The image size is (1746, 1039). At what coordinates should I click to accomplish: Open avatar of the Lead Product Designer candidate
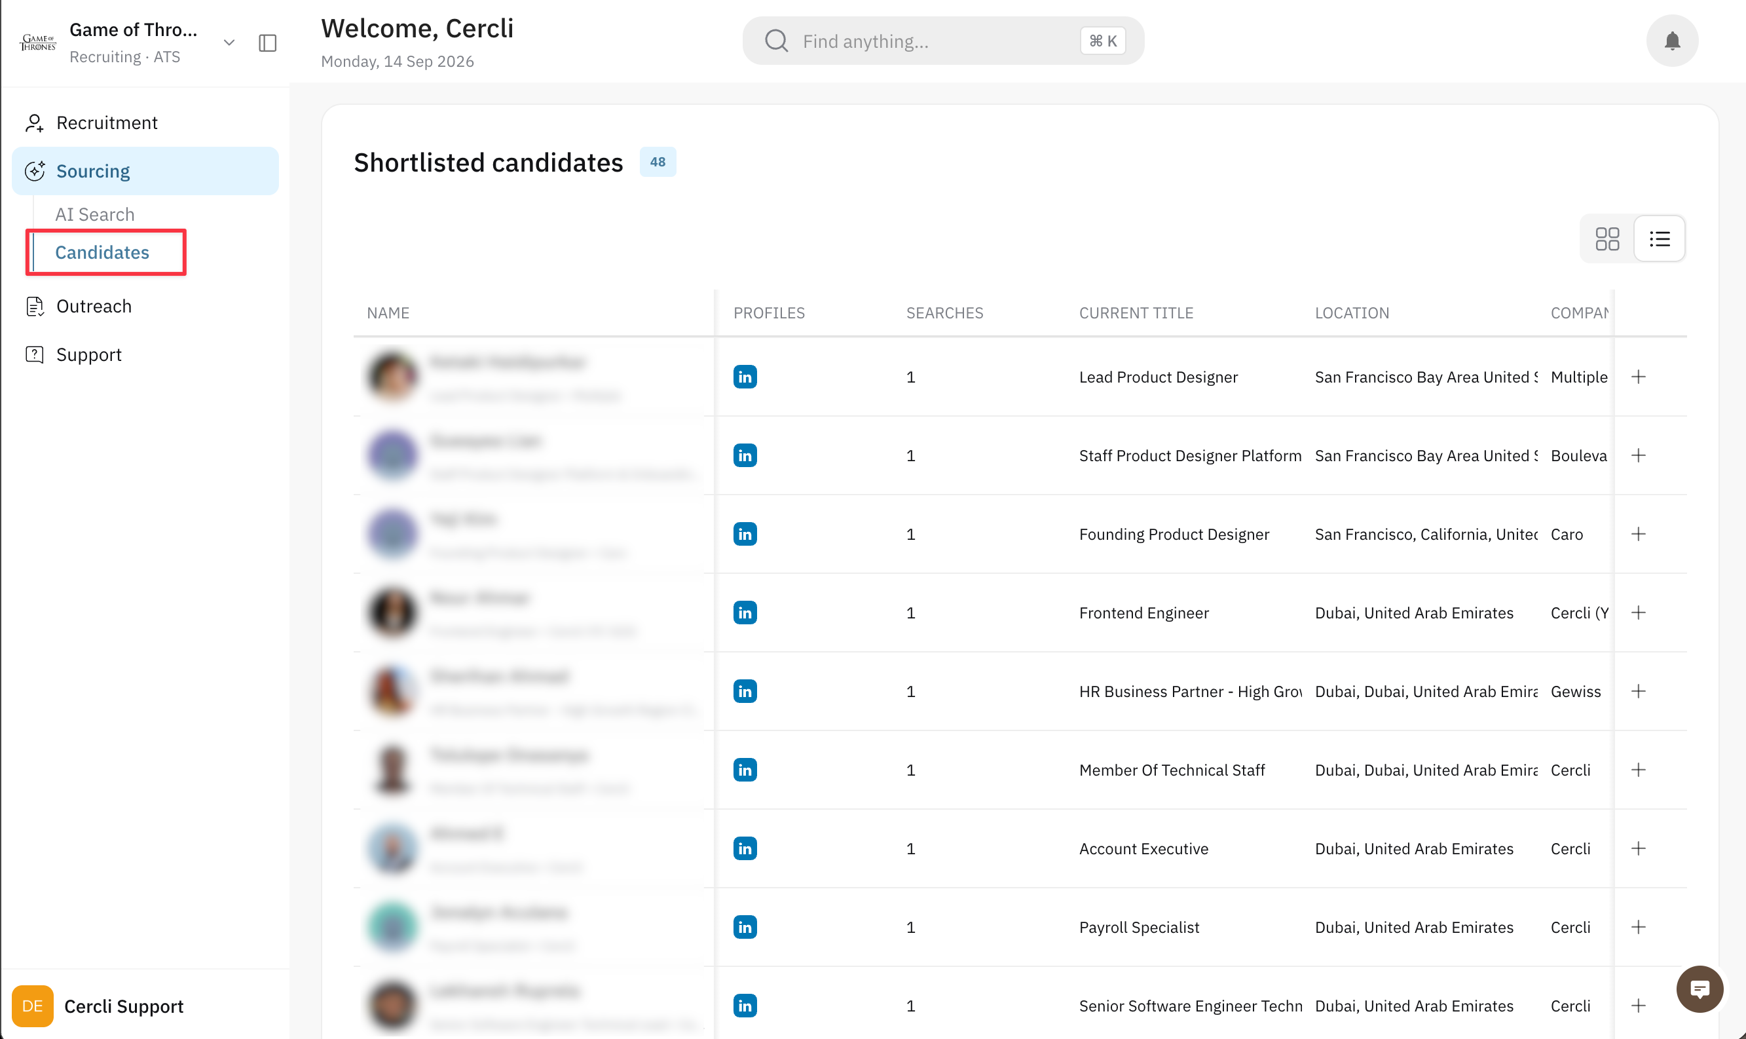pos(392,377)
